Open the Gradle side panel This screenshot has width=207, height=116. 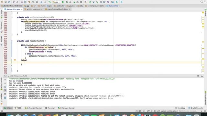pos(206,13)
